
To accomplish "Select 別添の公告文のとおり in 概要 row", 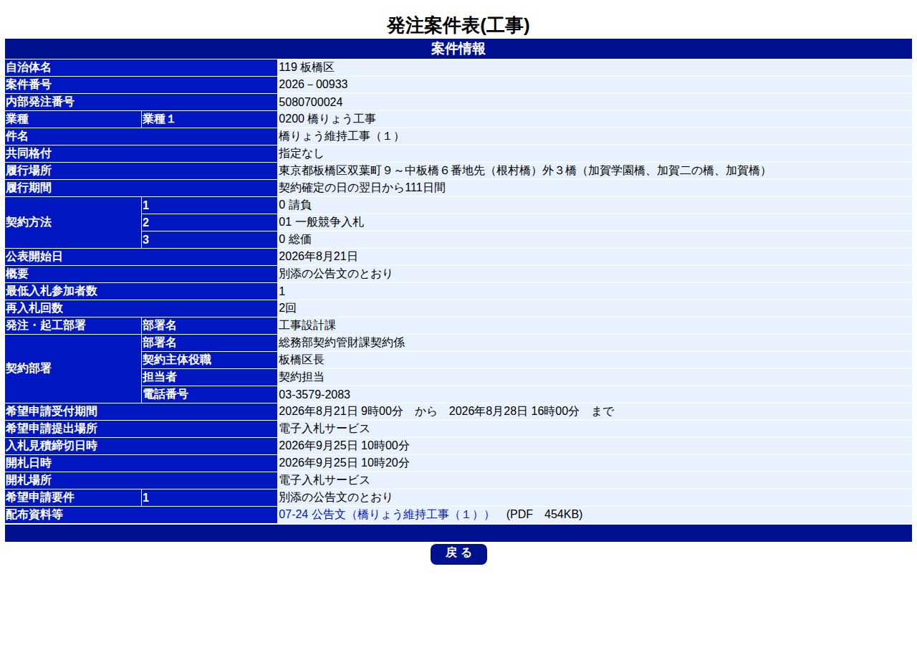I will tap(335, 274).
